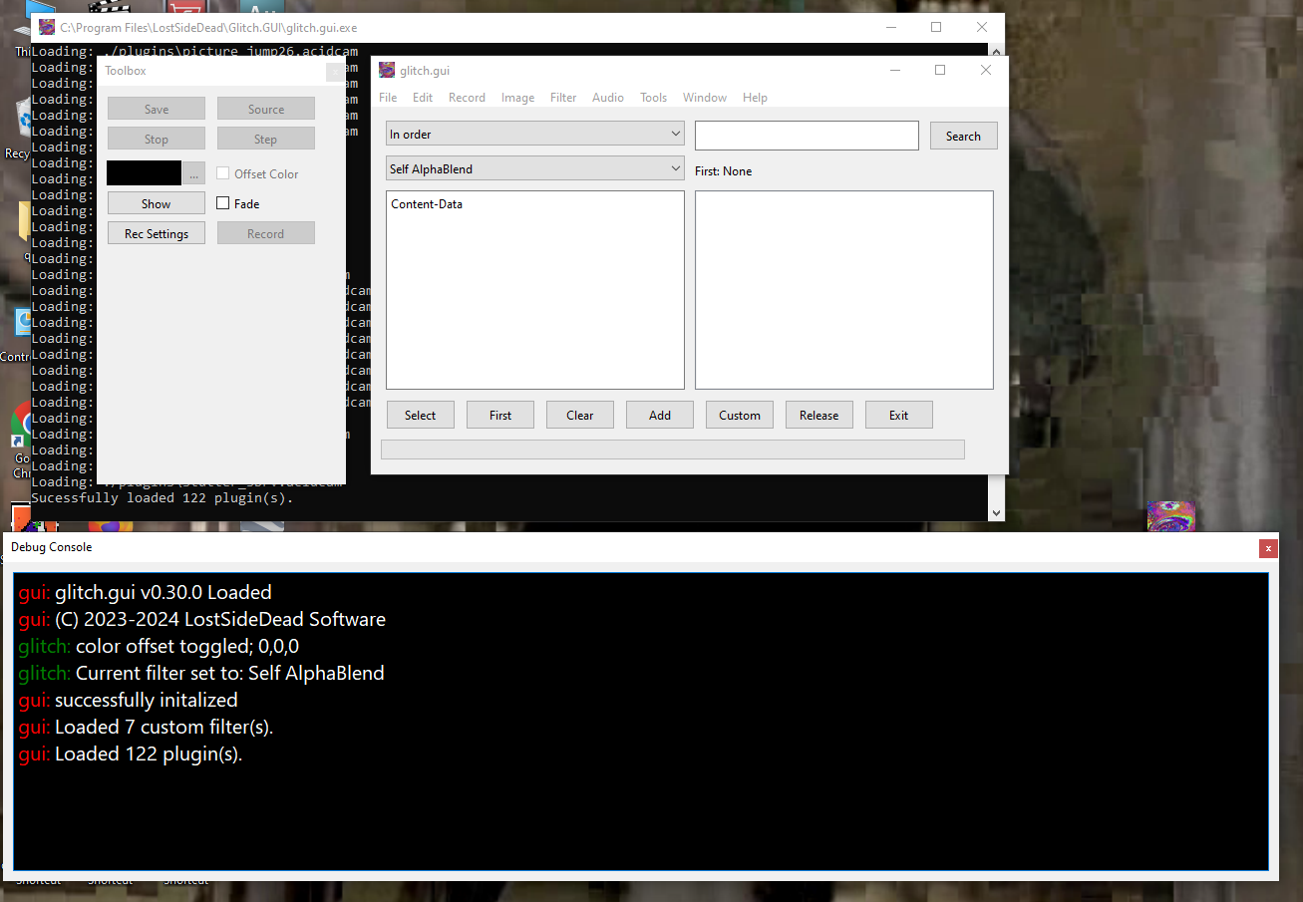The image size is (1303, 902).
Task: Click the console window's title bar app icon
Action: [47, 28]
